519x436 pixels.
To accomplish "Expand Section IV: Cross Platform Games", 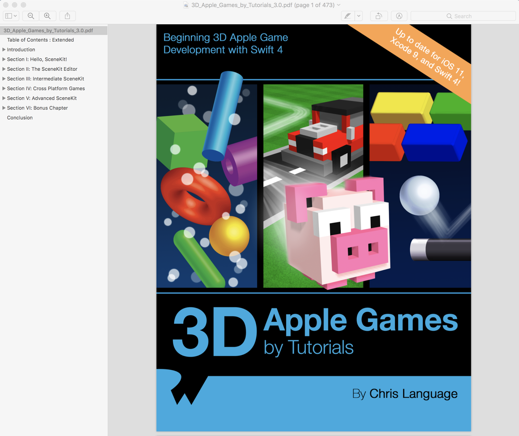I will coord(4,88).
